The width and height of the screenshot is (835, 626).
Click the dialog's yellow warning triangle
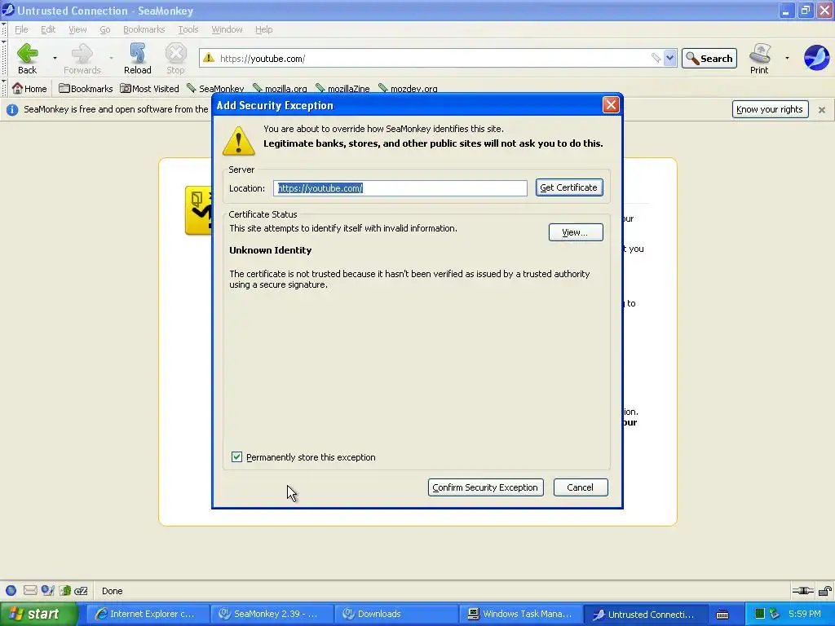(x=239, y=141)
